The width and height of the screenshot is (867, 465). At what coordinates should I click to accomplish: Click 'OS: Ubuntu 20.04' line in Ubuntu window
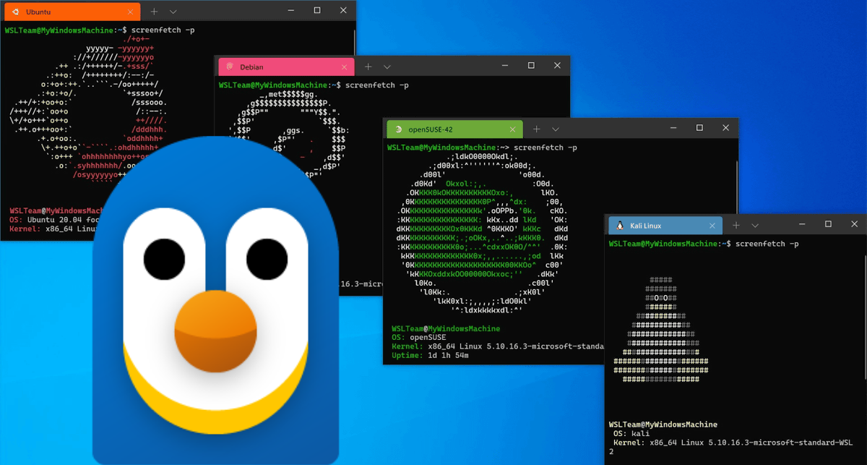point(56,219)
